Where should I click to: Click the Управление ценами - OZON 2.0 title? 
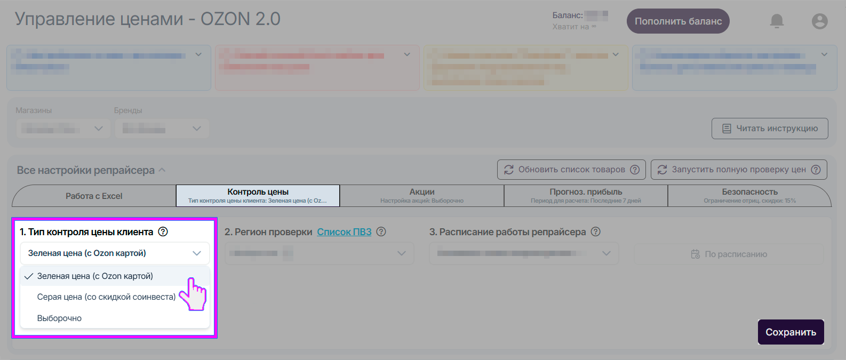point(148,19)
